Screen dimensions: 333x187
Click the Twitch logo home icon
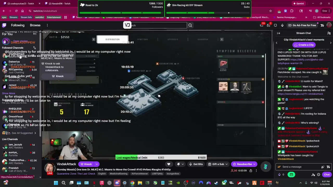click(x=4, y=25)
